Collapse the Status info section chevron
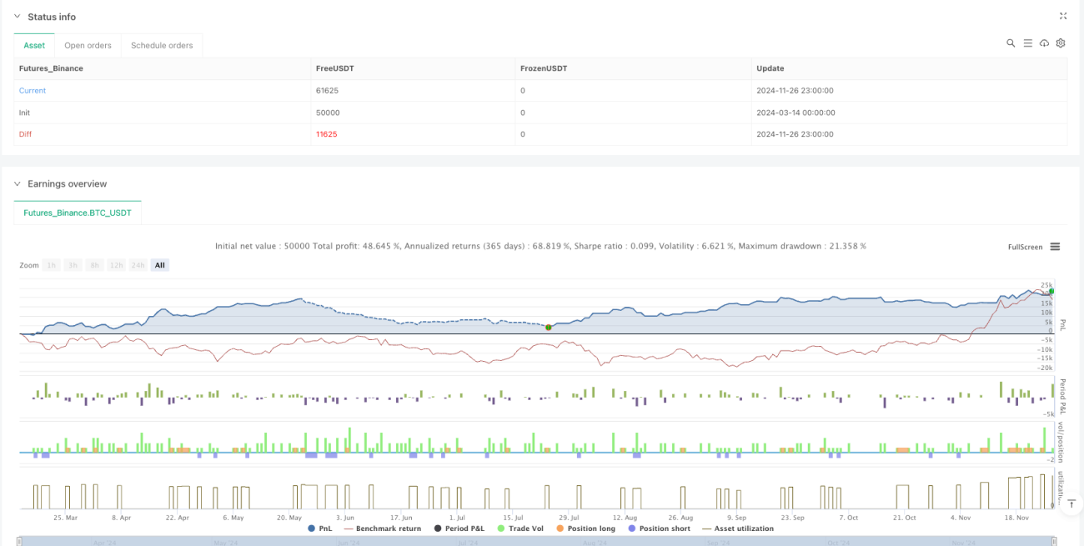The image size is (1084, 546). pyautogui.click(x=18, y=17)
